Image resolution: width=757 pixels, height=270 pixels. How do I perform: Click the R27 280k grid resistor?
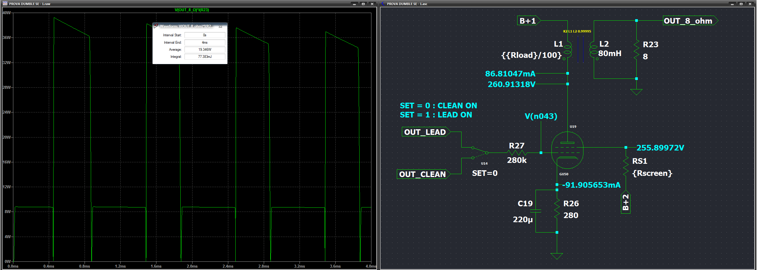coord(517,153)
